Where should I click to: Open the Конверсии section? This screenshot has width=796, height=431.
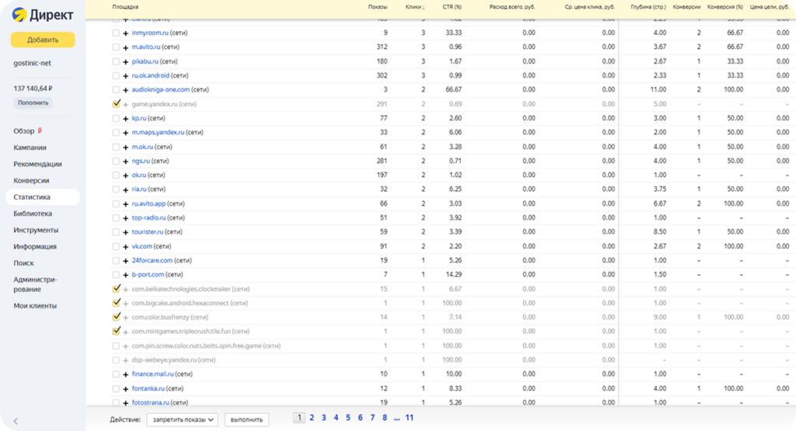point(31,180)
